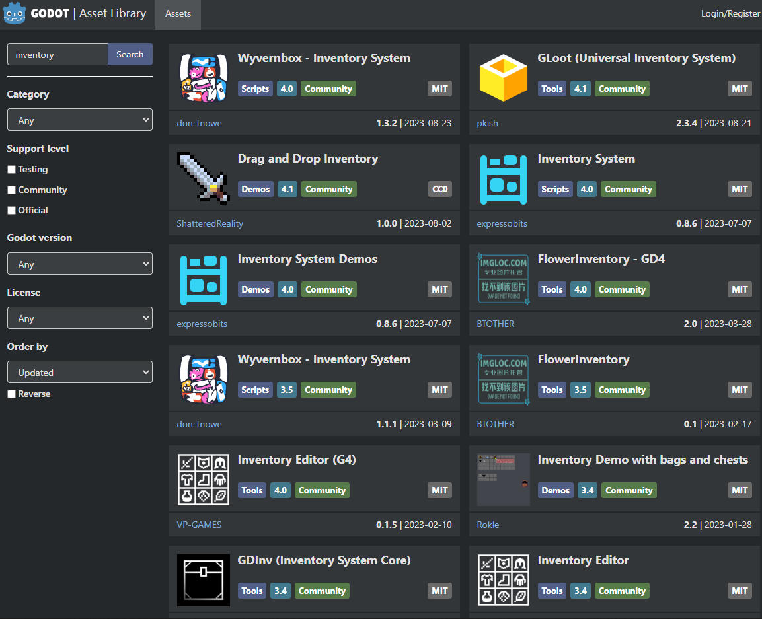The height and width of the screenshot is (619, 762).
Task: Open placeholder image on FlowerInventory 3.5 card
Action: click(504, 379)
